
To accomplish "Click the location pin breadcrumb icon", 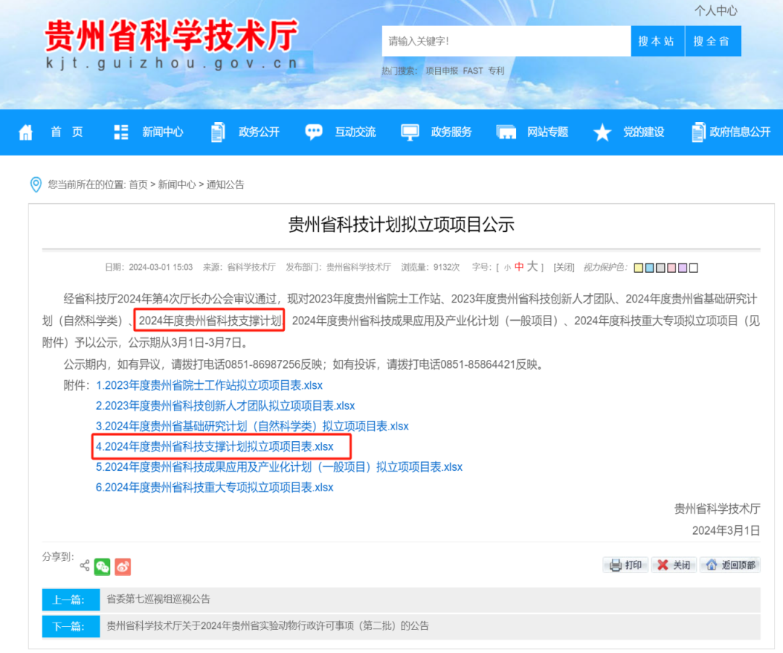I will tap(36, 185).
